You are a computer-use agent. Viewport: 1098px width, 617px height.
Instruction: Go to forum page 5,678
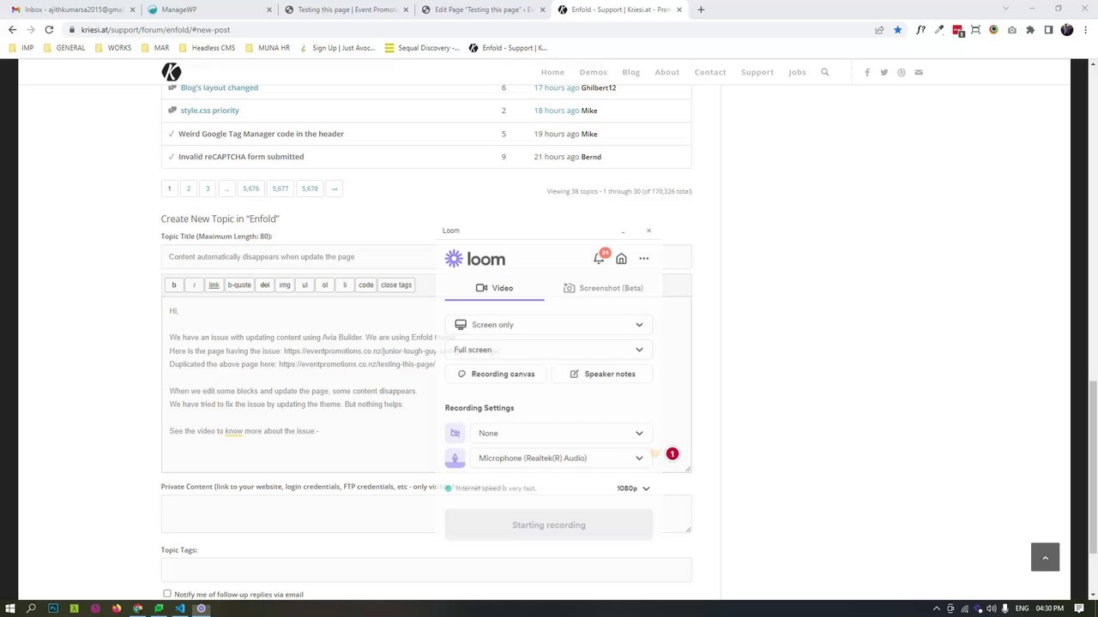pos(310,189)
